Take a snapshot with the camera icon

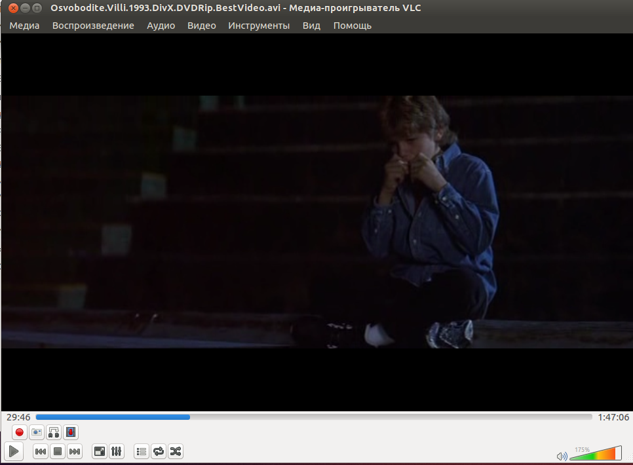point(37,432)
